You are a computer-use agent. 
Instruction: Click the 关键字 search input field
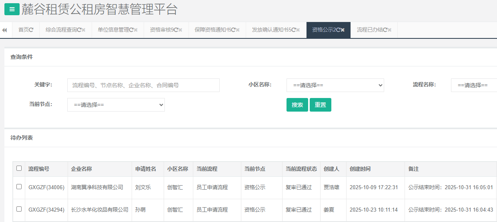tap(143, 85)
